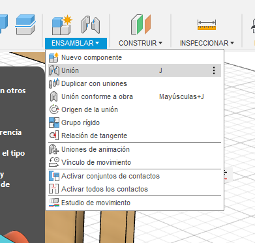255x243 pixels.
Task: Select Activar todos los contactos
Action: click(134, 189)
